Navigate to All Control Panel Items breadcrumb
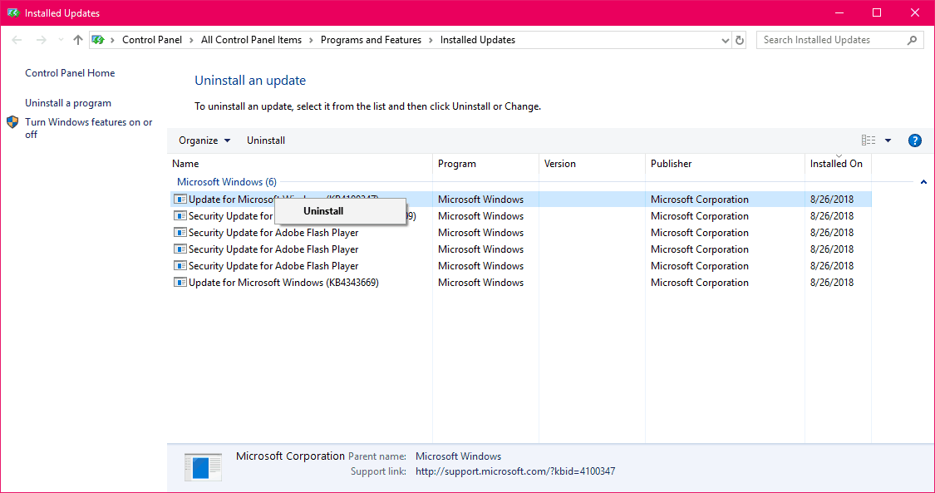Viewport: 935px width, 493px height. point(251,40)
